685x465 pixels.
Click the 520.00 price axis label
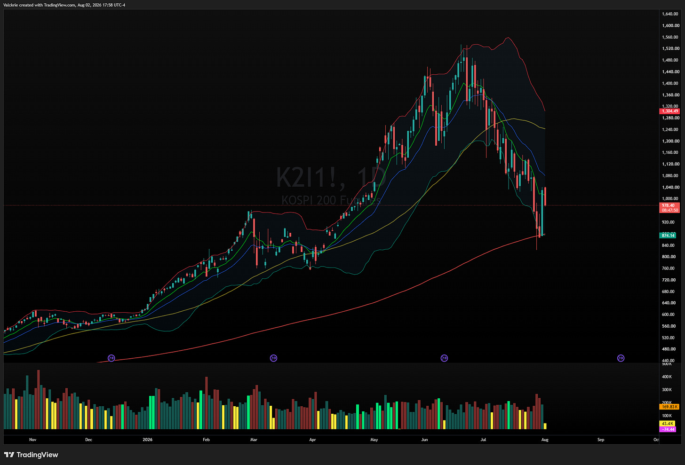pos(668,338)
